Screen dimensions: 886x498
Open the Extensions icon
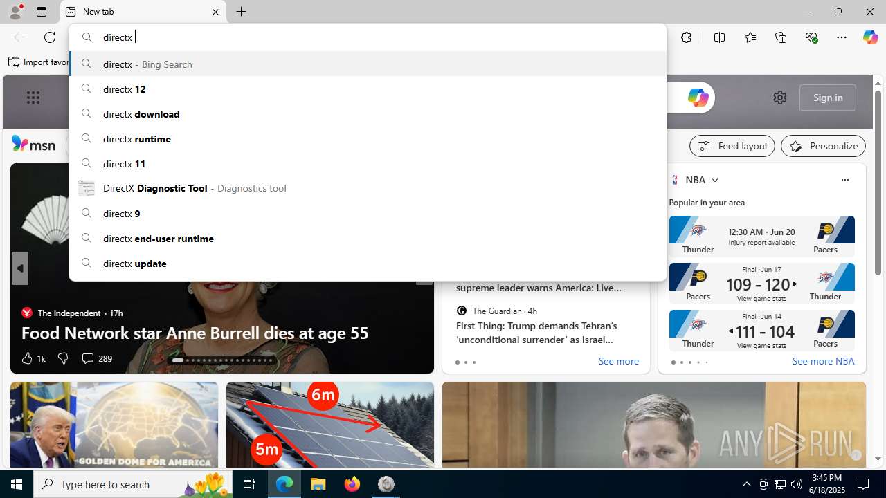click(686, 37)
